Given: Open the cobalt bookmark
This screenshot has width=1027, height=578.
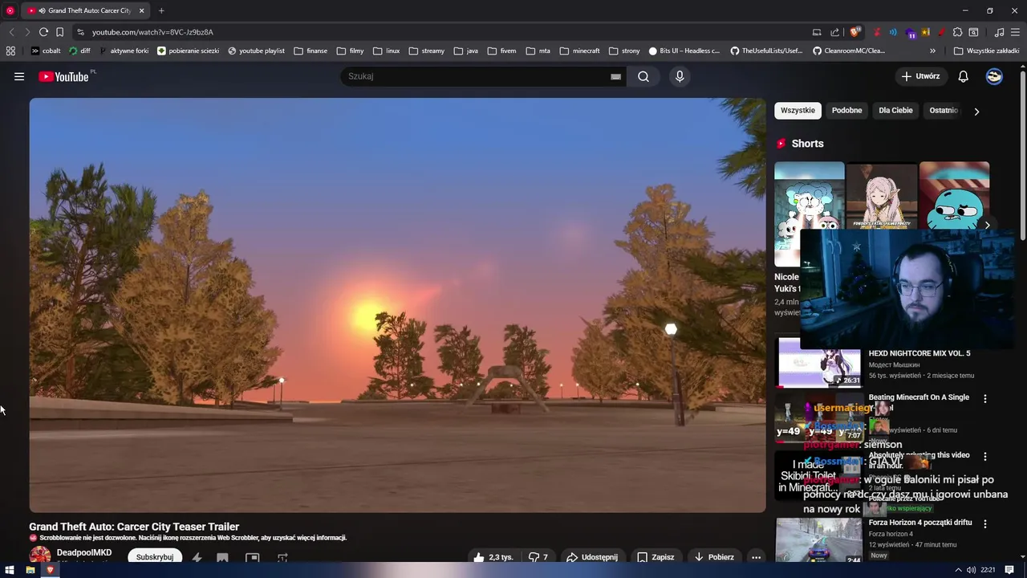Looking at the screenshot, I should (x=46, y=51).
